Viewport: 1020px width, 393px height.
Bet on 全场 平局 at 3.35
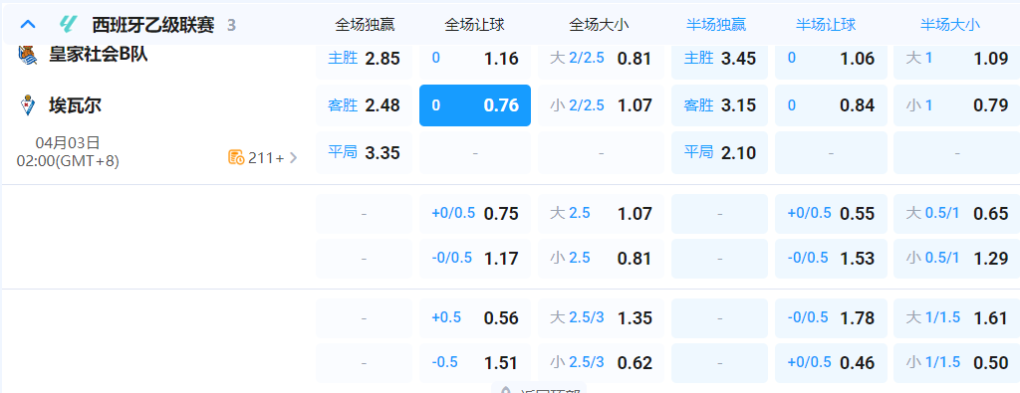[x=365, y=152]
